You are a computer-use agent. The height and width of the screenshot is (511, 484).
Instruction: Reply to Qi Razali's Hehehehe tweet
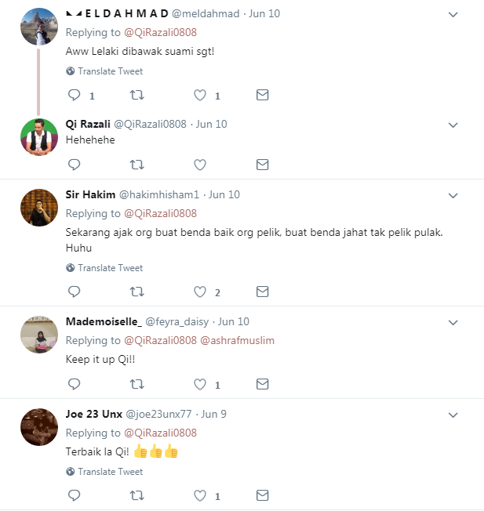pos(75,165)
